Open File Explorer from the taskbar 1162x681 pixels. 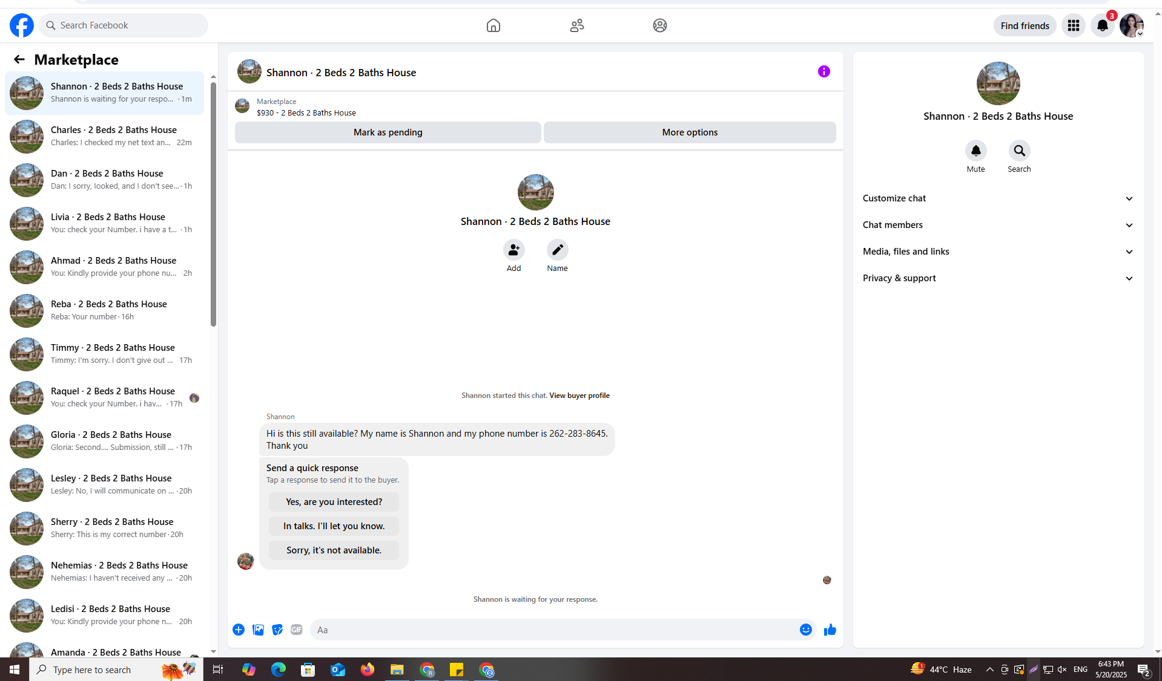pos(397,670)
